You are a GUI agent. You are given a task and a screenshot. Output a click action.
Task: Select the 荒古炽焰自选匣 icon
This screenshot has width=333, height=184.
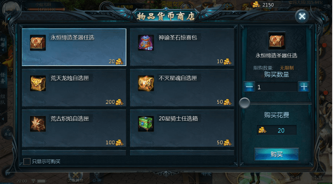pos(38,124)
